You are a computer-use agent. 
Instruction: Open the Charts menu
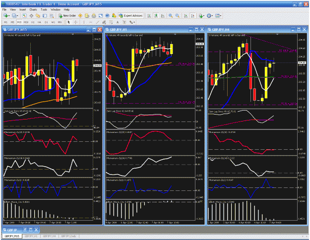(x=33, y=9)
